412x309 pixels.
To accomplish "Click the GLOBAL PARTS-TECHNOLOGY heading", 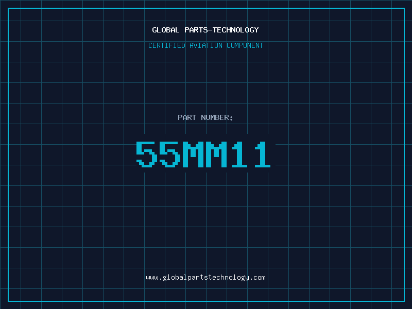I will point(205,30).
